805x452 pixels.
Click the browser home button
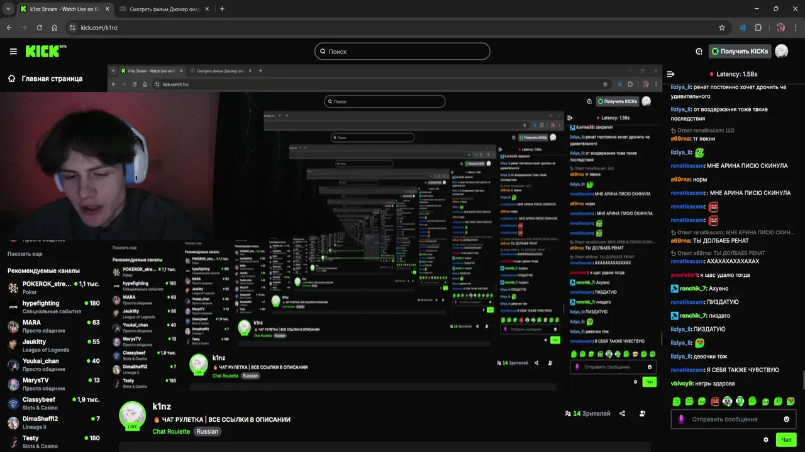point(55,28)
